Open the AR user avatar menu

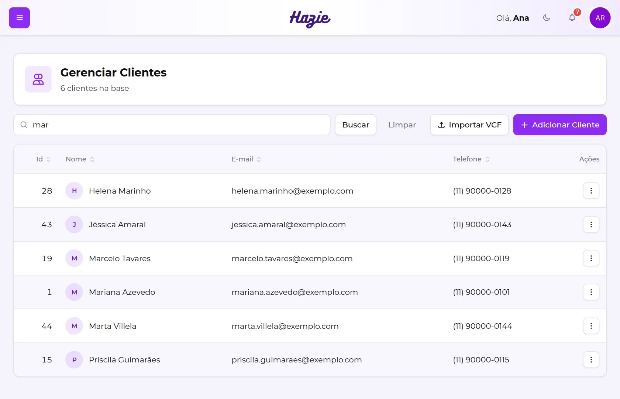point(600,18)
